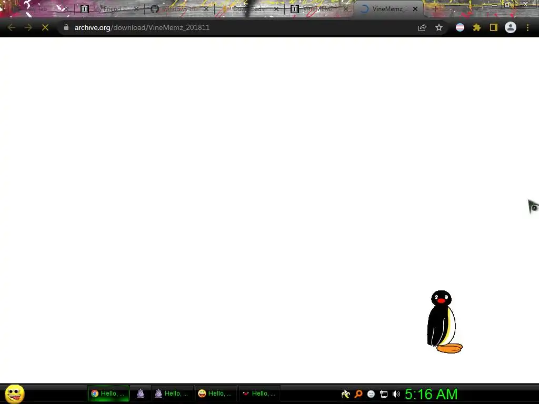The width and height of the screenshot is (539, 404).
Task: Select the red-icon Hello taskbar button
Action: [259, 393]
